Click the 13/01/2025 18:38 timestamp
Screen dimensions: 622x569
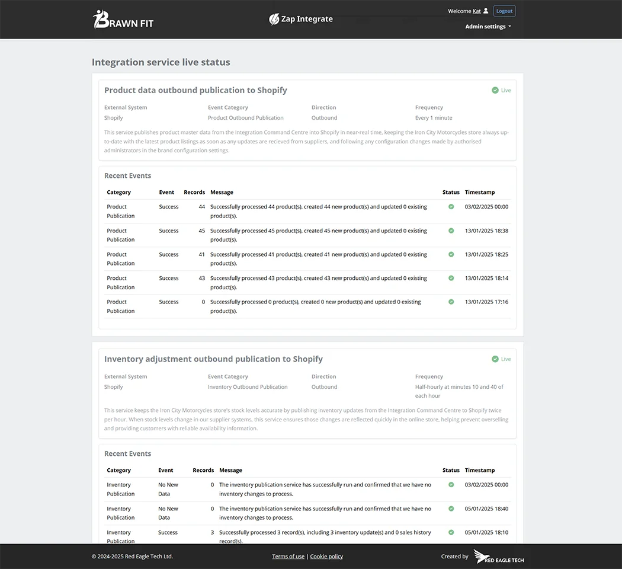point(486,231)
